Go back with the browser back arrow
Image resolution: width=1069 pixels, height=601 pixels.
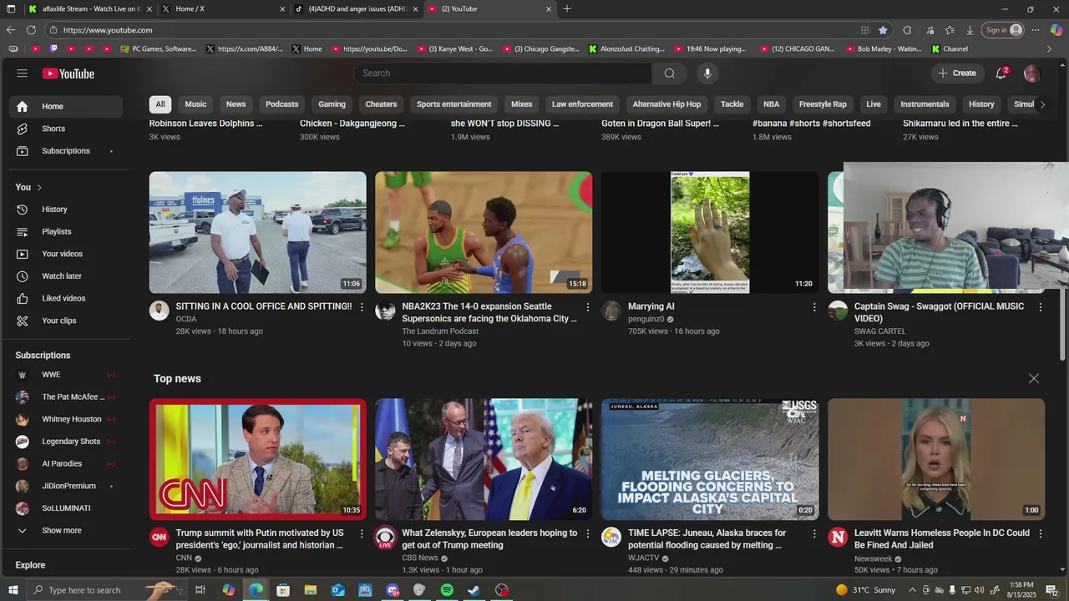click(x=11, y=30)
